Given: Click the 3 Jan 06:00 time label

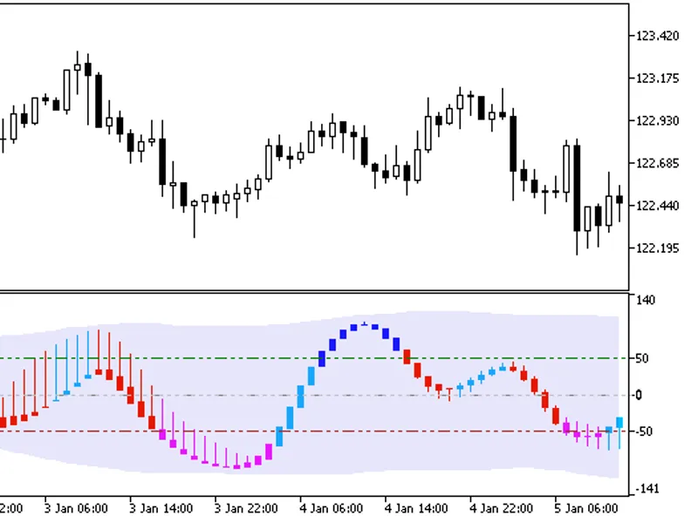Looking at the screenshot, I should click(x=76, y=508).
